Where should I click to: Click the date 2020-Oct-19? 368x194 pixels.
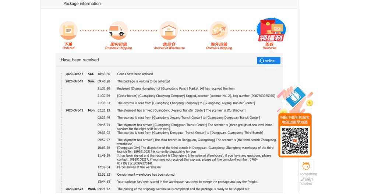(74, 110)
